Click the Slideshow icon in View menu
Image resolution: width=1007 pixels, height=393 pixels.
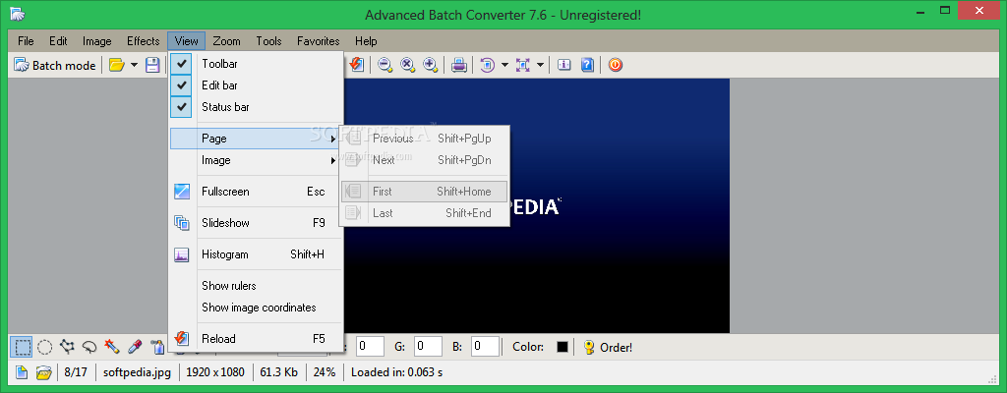pos(182,223)
